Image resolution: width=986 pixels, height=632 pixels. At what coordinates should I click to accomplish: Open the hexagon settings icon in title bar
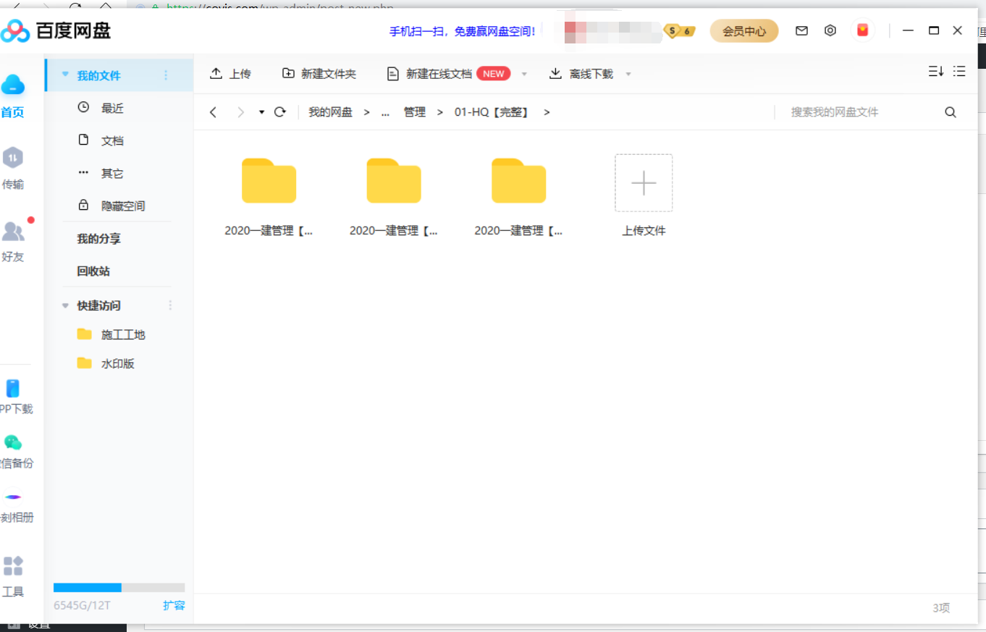pos(830,30)
